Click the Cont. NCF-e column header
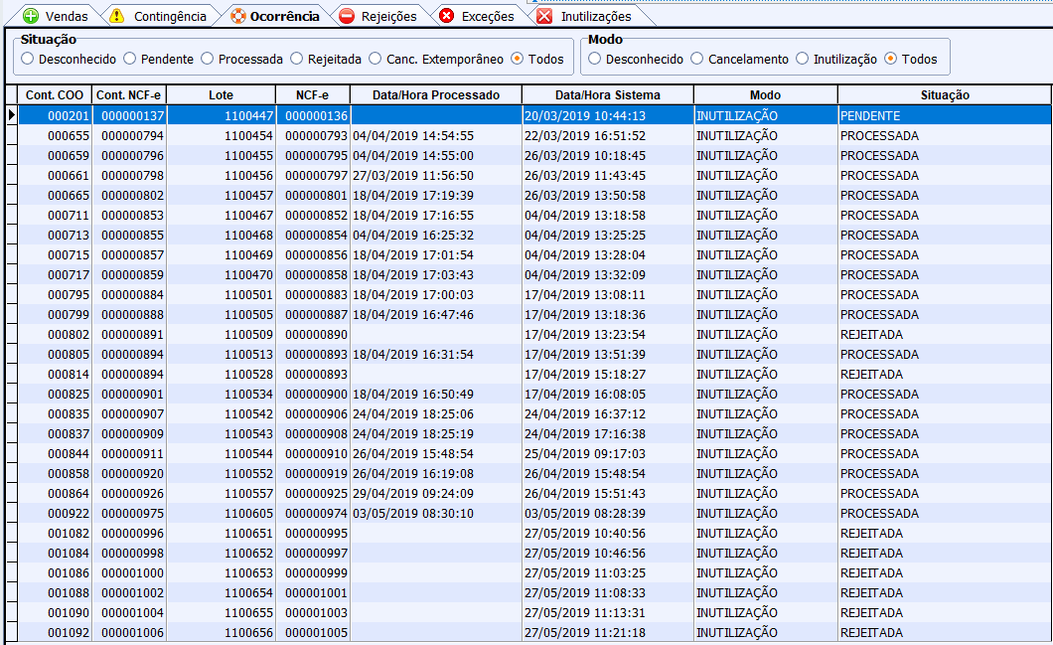The height and width of the screenshot is (645, 1053). pyautogui.click(x=129, y=94)
